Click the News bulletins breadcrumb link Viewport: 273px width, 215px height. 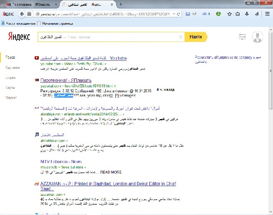(72, 167)
